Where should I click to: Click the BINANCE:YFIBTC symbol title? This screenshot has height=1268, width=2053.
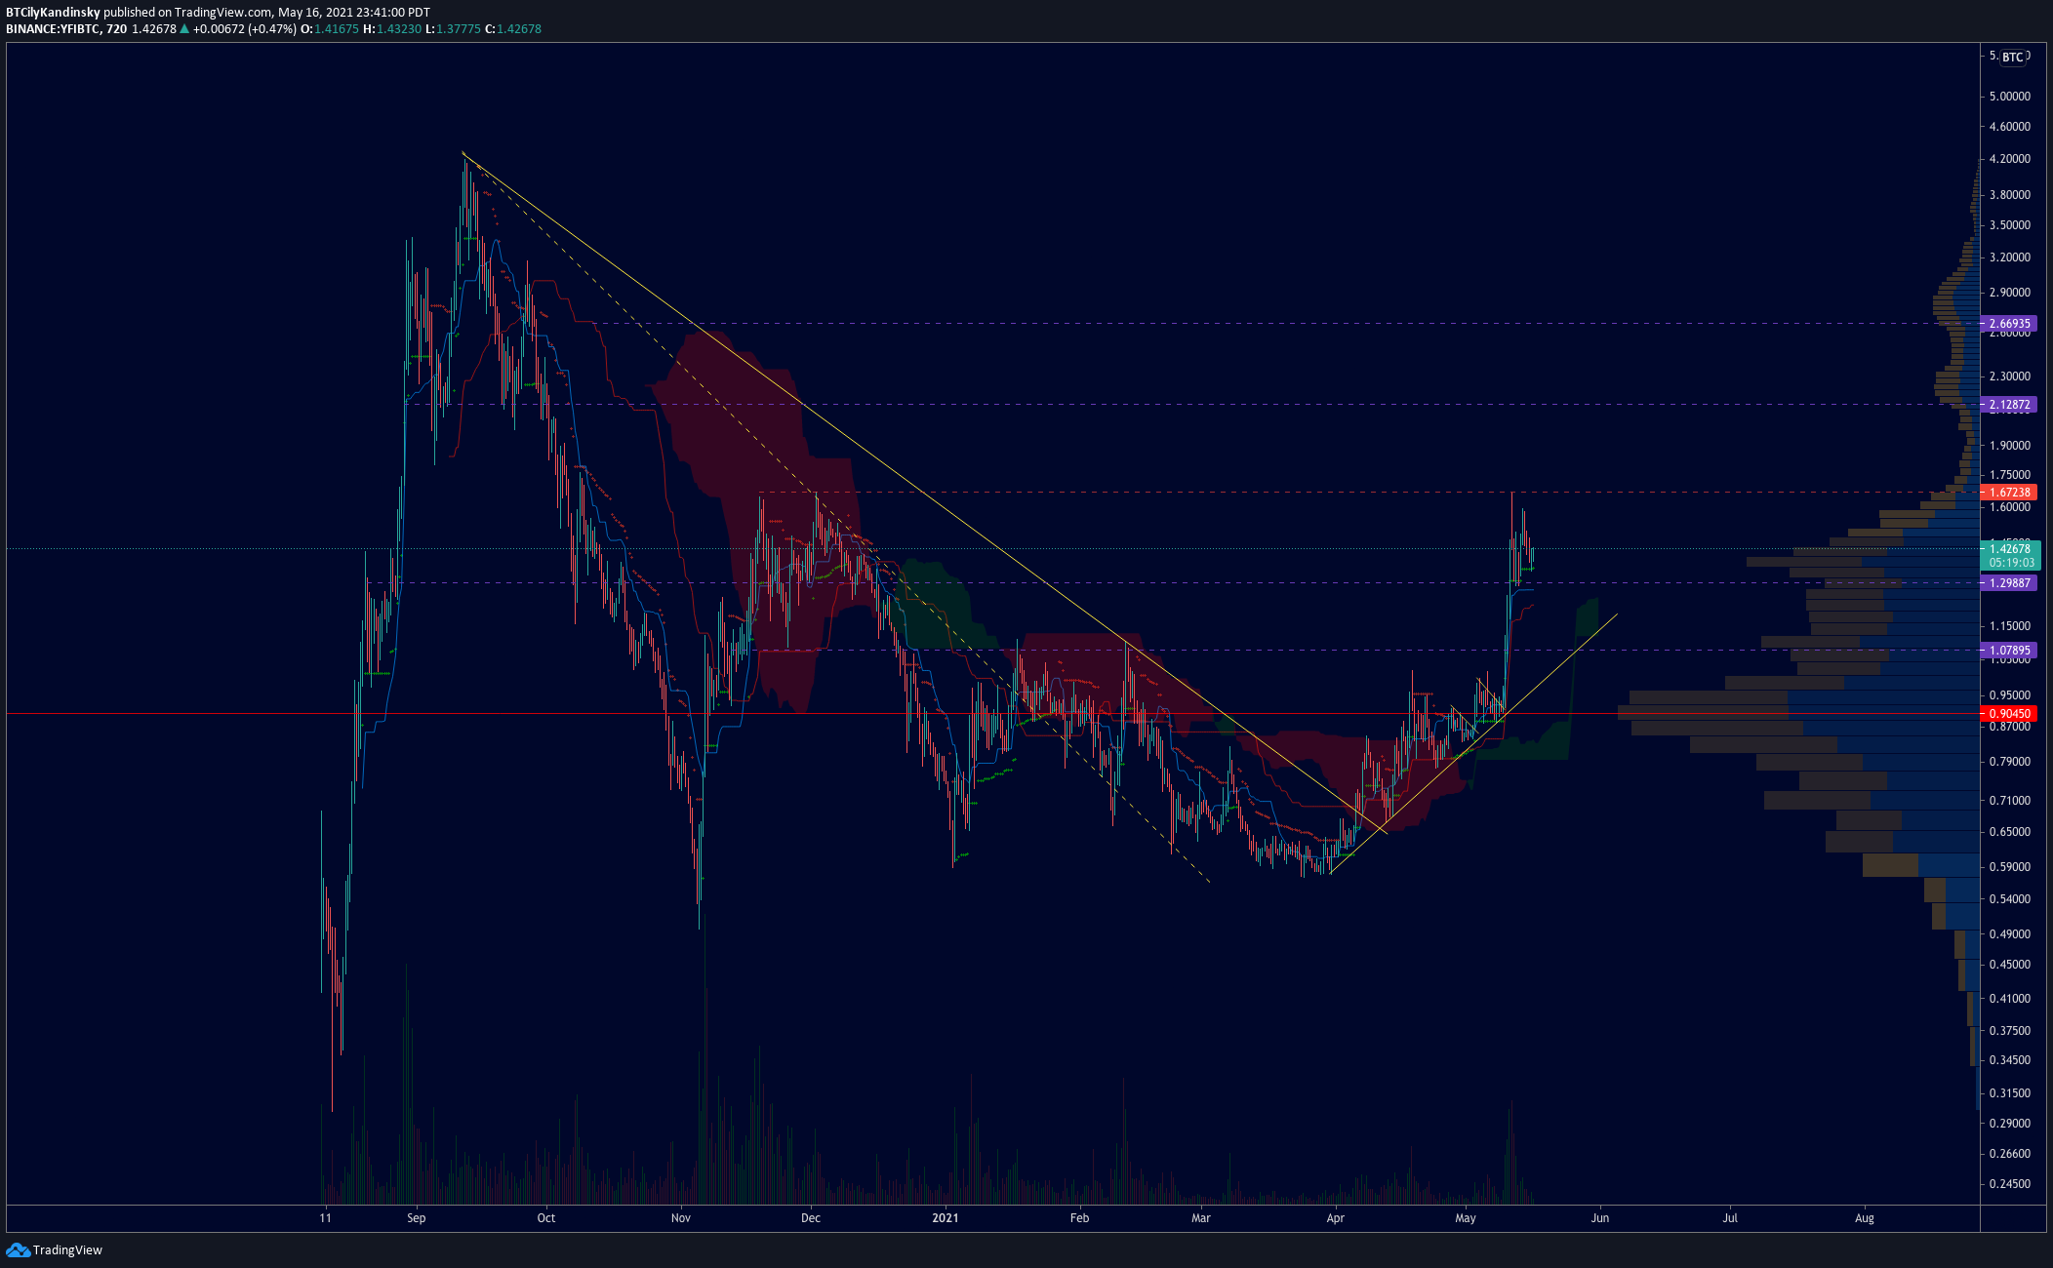[53, 29]
